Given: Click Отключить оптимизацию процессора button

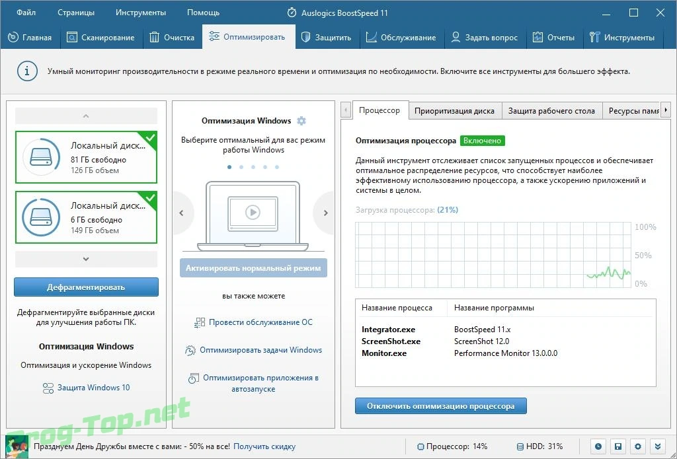Looking at the screenshot, I should (x=441, y=406).
